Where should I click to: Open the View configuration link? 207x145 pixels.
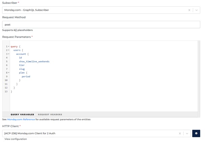15,139
